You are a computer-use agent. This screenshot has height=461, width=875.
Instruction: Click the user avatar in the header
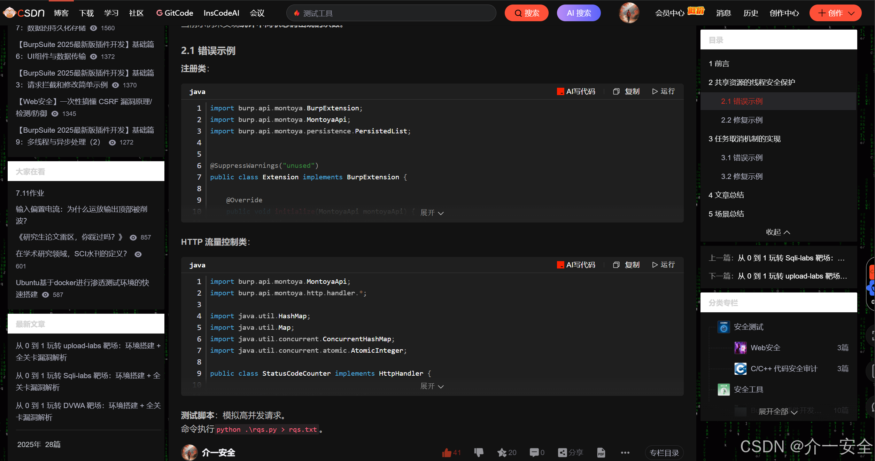[628, 13]
